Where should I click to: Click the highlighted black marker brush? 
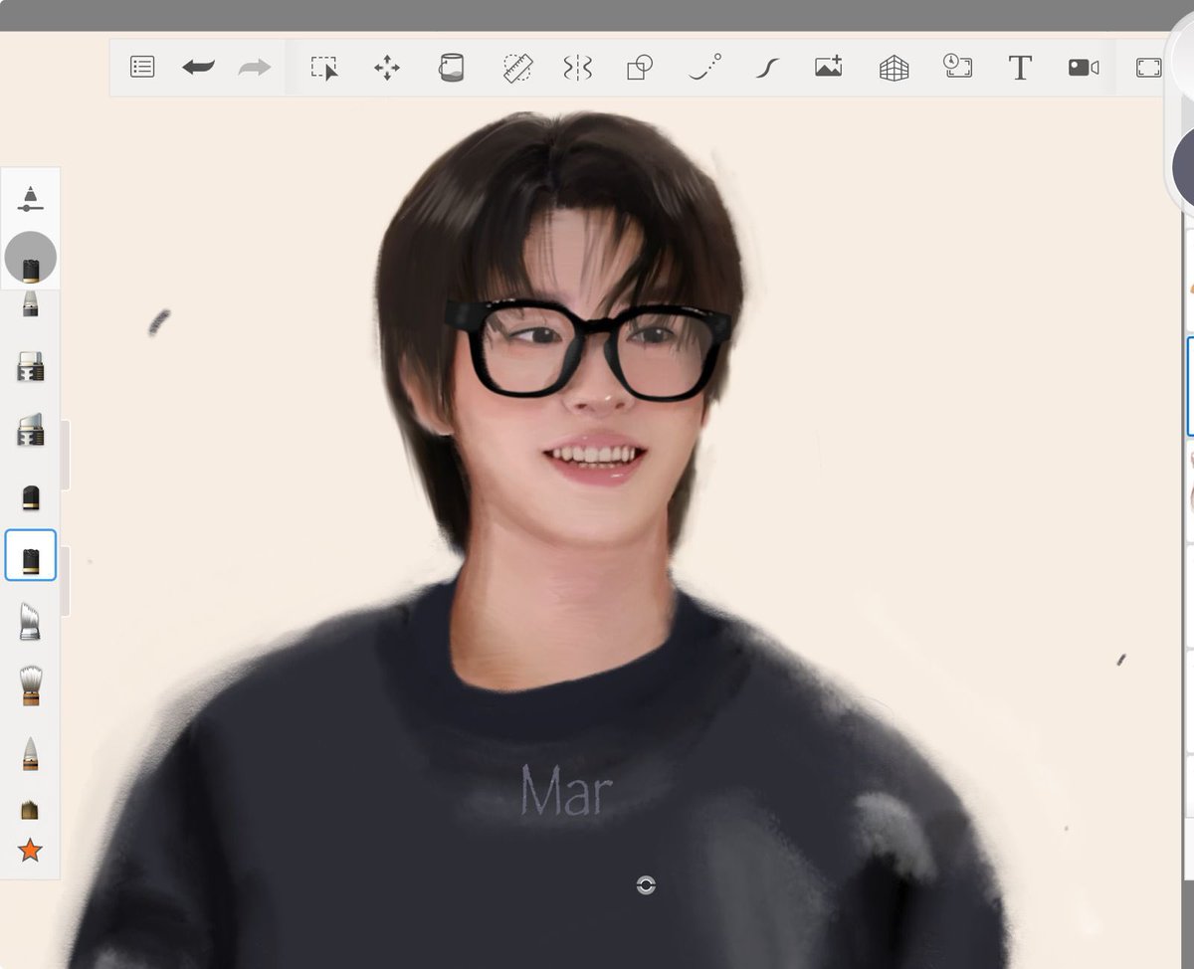(x=31, y=555)
